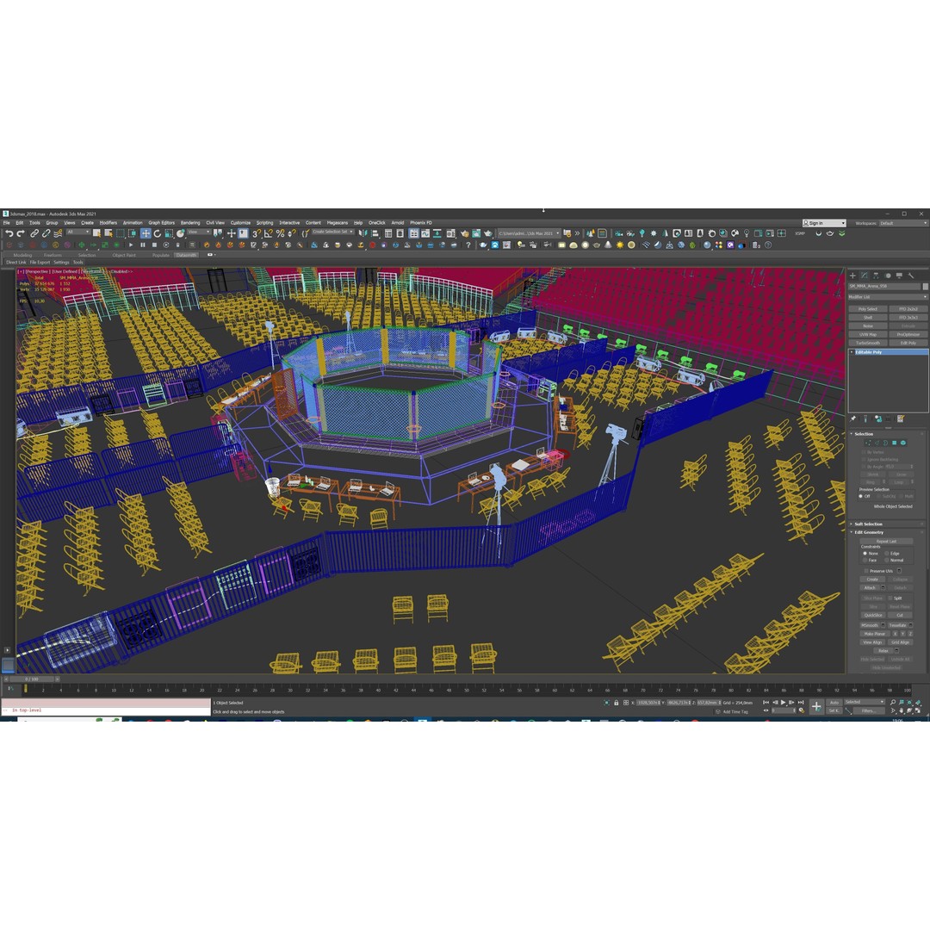This screenshot has width=930, height=930.
Task: Select the Polygon sub-object level icon
Action: pos(895,443)
